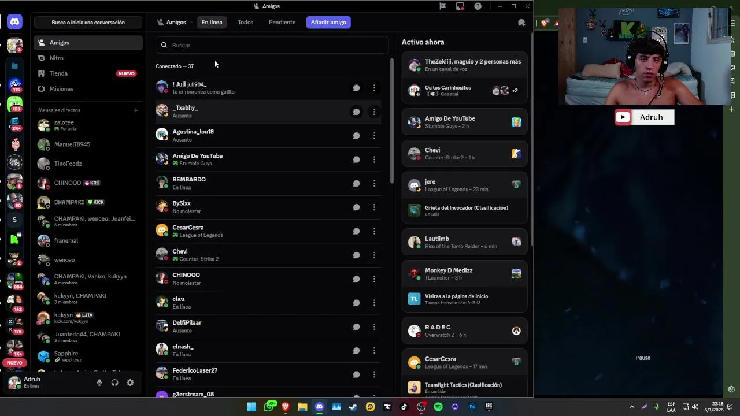
Task: Open more options for DelfiPilaar
Action: click(374, 326)
